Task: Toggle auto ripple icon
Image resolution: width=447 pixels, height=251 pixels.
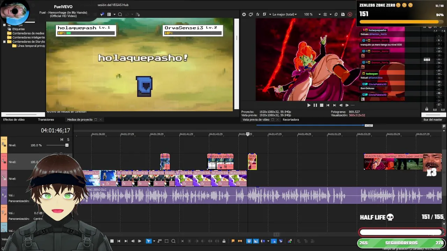Action: pyautogui.click(x=263, y=241)
